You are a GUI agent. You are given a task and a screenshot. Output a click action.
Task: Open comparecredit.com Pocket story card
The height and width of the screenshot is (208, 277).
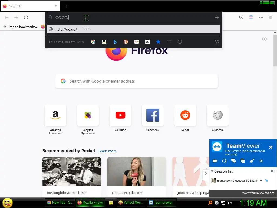[x=137, y=177]
